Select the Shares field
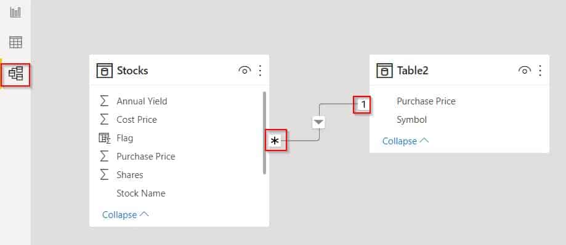This screenshot has height=245, width=566. pyautogui.click(x=130, y=175)
